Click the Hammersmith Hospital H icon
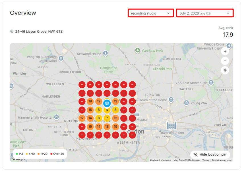This screenshot has height=171, width=242. point(57,117)
